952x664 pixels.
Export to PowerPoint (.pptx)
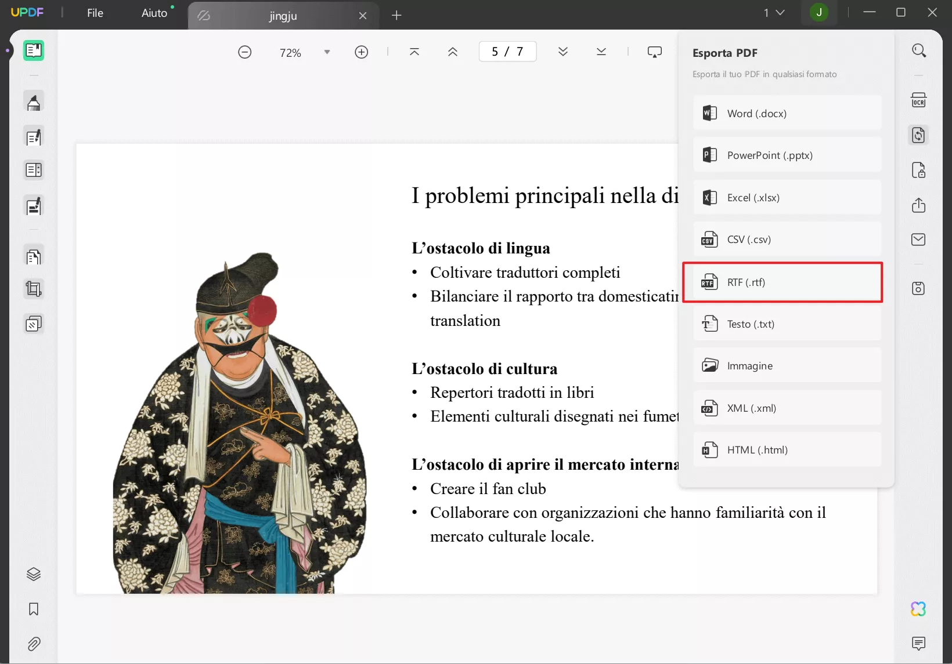[x=787, y=155]
